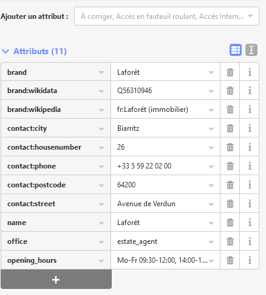
Task: Delete the contact:phone attribute
Action: coord(230,166)
